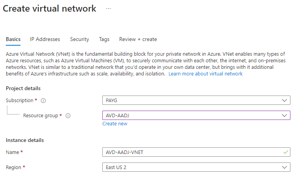The height and width of the screenshot is (188, 297).
Task: Click the Create virtual network page heading
Action: tap(50, 9)
